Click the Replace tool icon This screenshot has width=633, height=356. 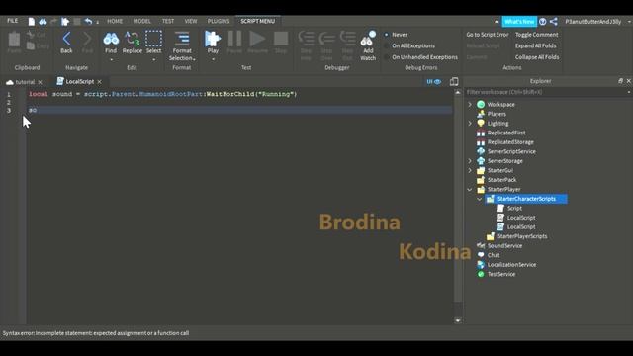tap(132, 39)
